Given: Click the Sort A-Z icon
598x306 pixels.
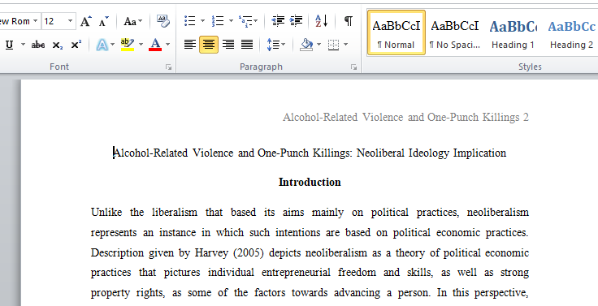Looking at the screenshot, I should coord(322,21).
